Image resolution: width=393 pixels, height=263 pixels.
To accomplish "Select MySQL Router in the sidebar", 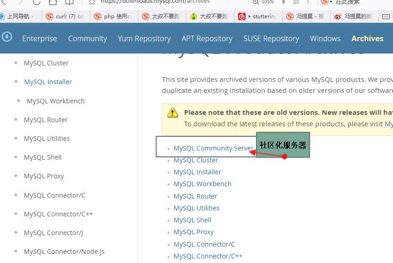I will (46, 120).
